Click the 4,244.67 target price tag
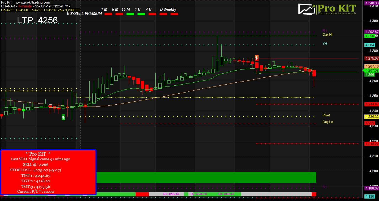The height and width of the screenshot is (201, 379). coord(371,104)
